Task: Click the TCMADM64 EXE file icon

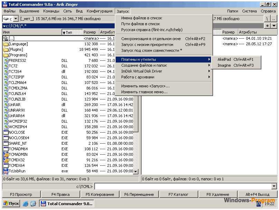Action: 6,149
